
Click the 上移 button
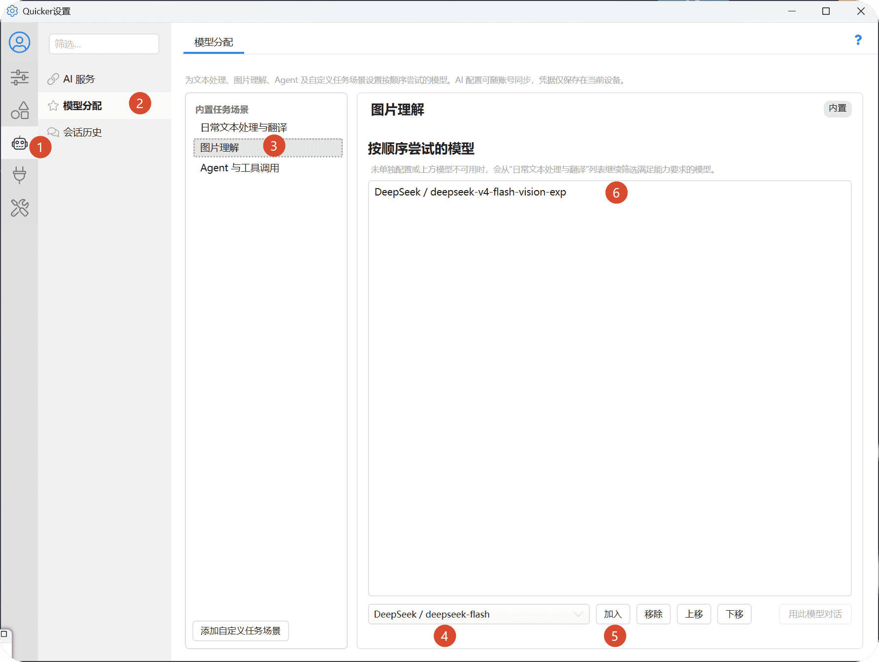pyautogui.click(x=694, y=614)
